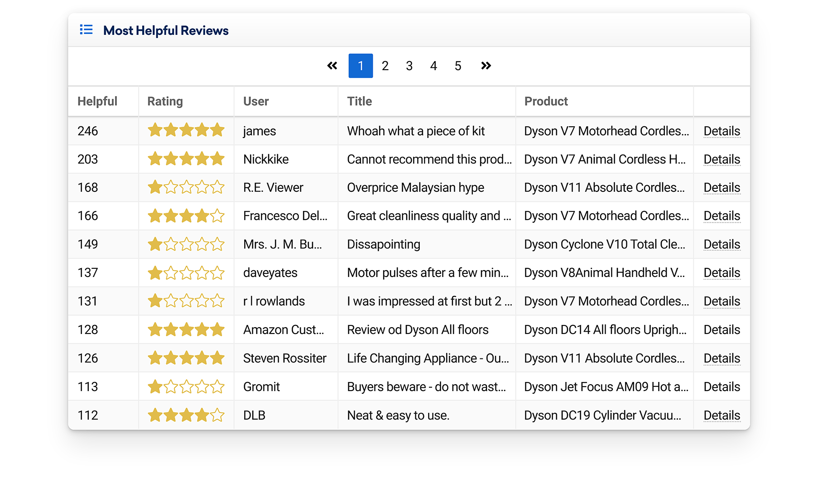The width and height of the screenshot is (818, 496).
Task: Select the title 'Neat & easy to use.'
Action: click(x=398, y=415)
